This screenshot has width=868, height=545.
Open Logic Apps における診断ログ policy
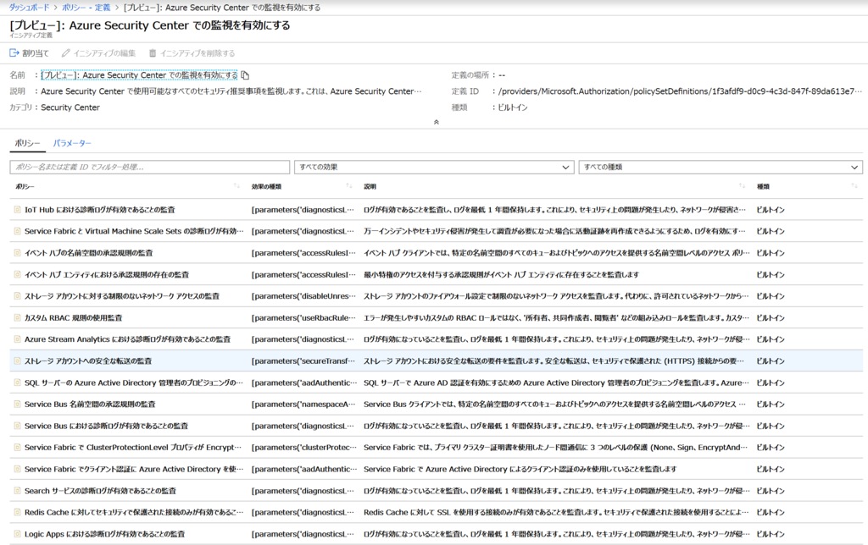104,534
